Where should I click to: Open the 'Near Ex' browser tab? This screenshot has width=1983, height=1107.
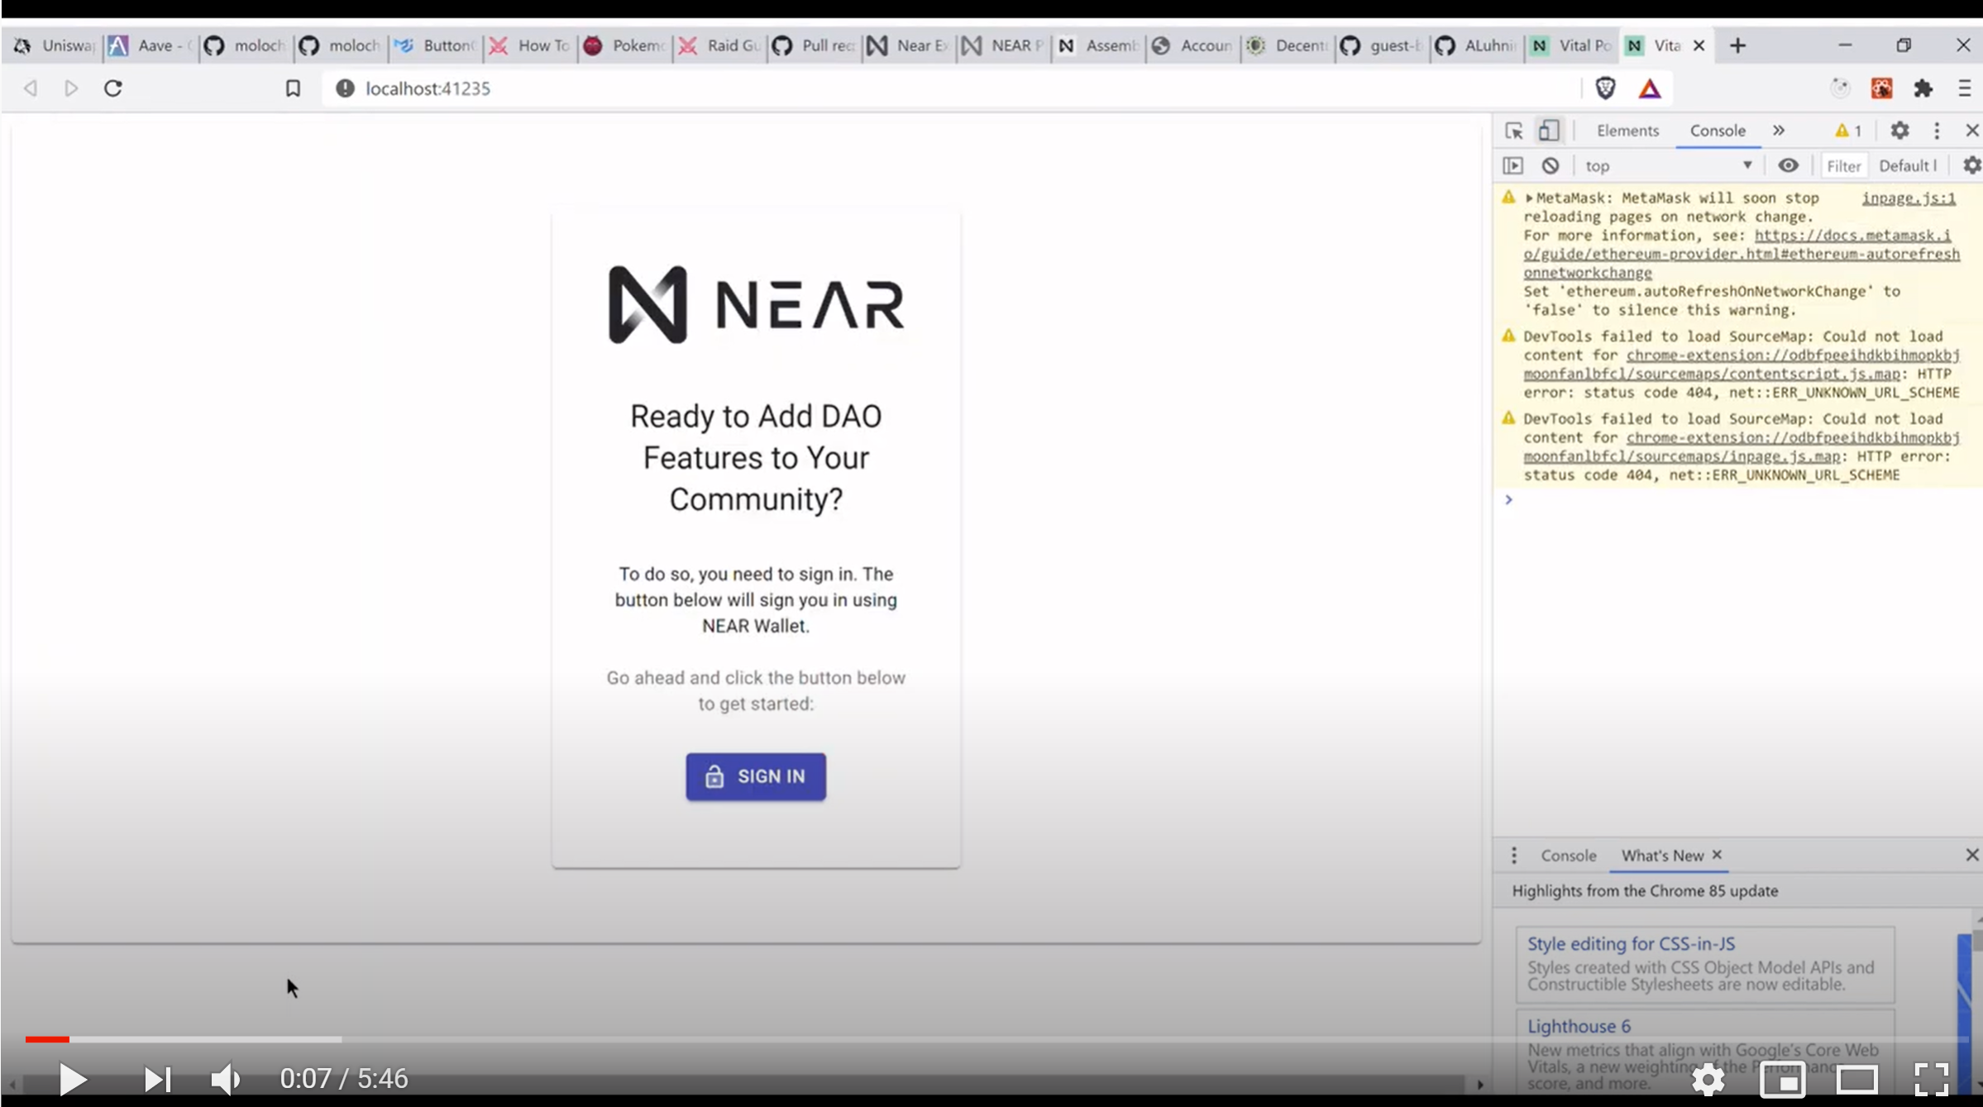click(x=909, y=45)
